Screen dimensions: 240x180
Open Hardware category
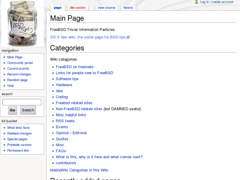pos(64,85)
